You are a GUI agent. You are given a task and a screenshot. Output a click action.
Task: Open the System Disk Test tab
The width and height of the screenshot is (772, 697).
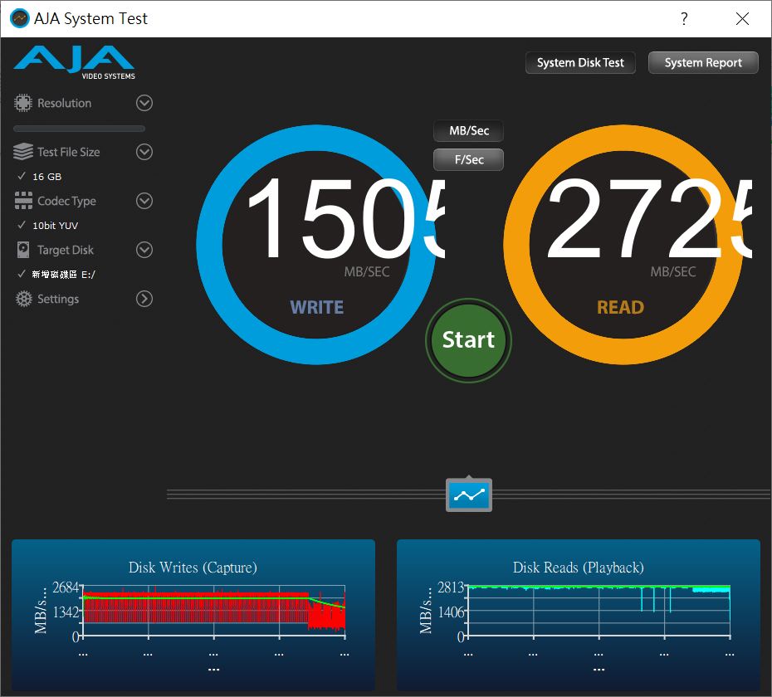[580, 62]
